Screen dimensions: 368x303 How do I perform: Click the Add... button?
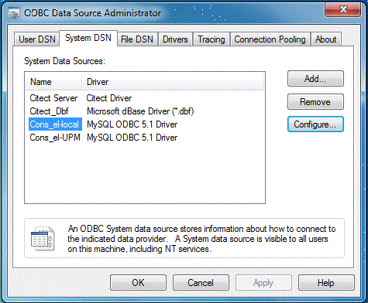tap(315, 79)
